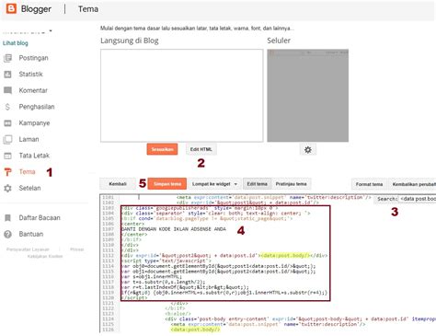This screenshot has width=436, height=336.
Task: Click the Edit HTML button
Action: pyautogui.click(x=201, y=149)
